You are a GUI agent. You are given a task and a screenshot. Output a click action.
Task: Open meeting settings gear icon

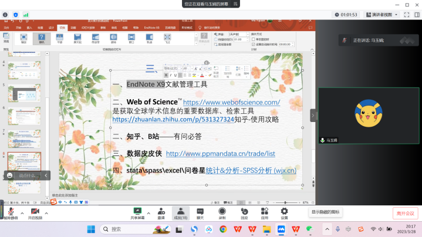pos(284,211)
